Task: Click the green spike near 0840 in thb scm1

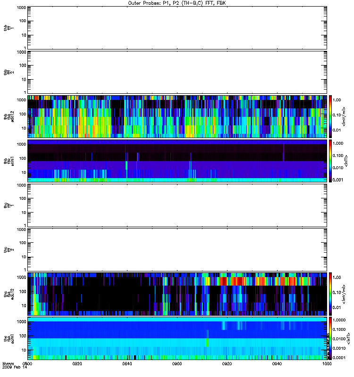Action: point(126,165)
